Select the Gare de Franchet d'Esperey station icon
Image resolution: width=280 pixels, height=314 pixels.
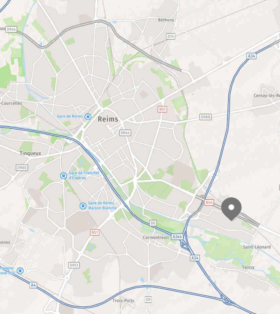point(64,176)
